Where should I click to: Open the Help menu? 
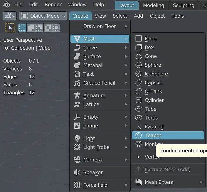pos(99,5)
